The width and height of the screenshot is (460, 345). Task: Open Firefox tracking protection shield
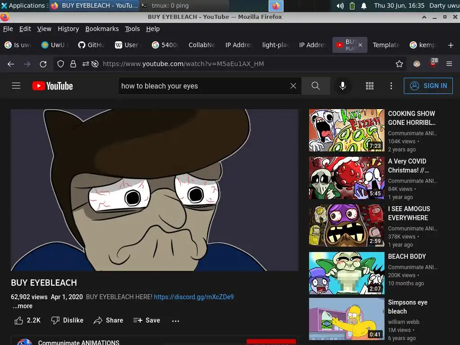pyautogui.click(x=61, y=64)
